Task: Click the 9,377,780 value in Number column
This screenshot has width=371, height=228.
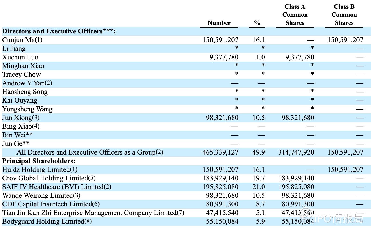Action: pyautogui.click(x=224, y=57)
